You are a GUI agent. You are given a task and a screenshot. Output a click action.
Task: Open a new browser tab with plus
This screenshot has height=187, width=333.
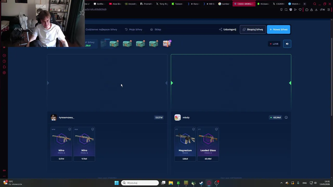305,4
